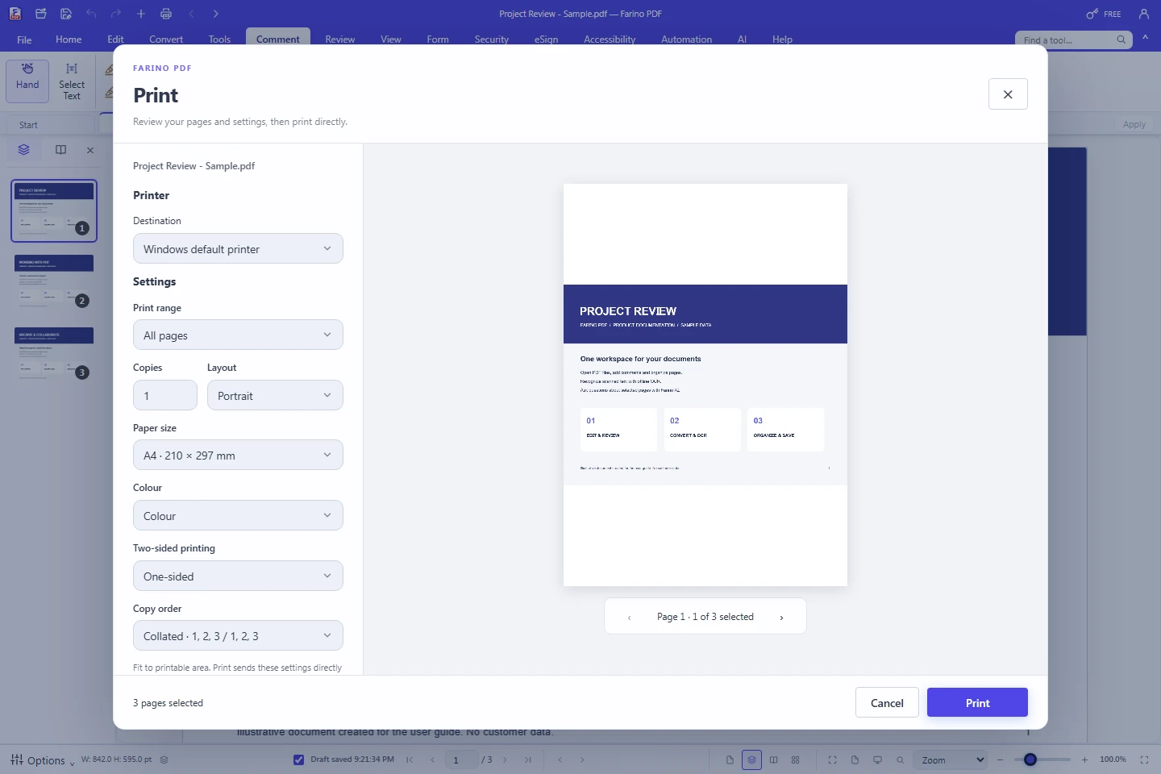The height and width of the screenshot is (774, 1161).
Task: Close the thumbnail sidebar with X icon
Action: [x=90, y=150]
